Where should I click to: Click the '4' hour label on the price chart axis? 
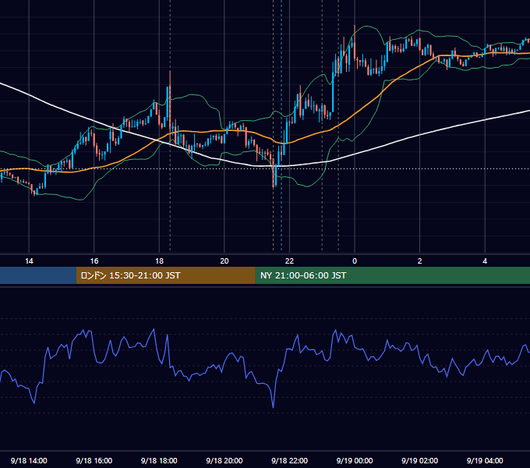point(485,261)
